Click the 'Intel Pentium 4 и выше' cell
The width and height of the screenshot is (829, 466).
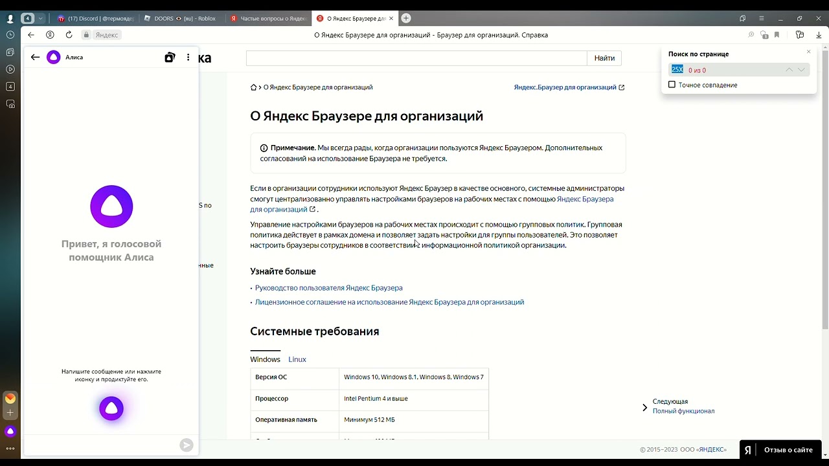(x=414, y=399)
